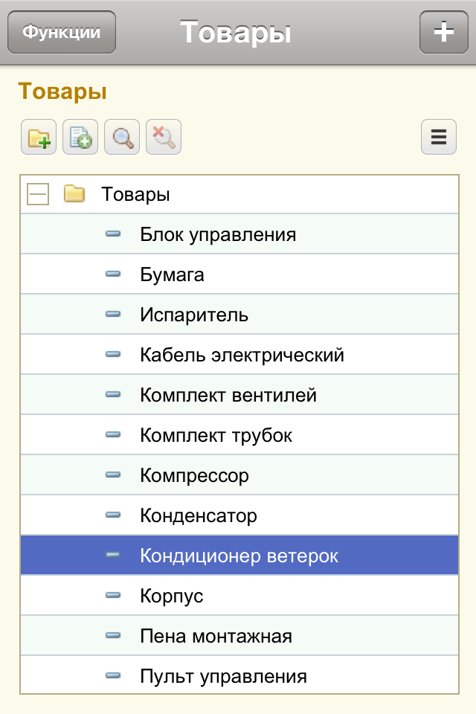The height and width of the screenshot is (714, 476).
Task: Click the dash icon beside Бумага
Action: point(113,274)
